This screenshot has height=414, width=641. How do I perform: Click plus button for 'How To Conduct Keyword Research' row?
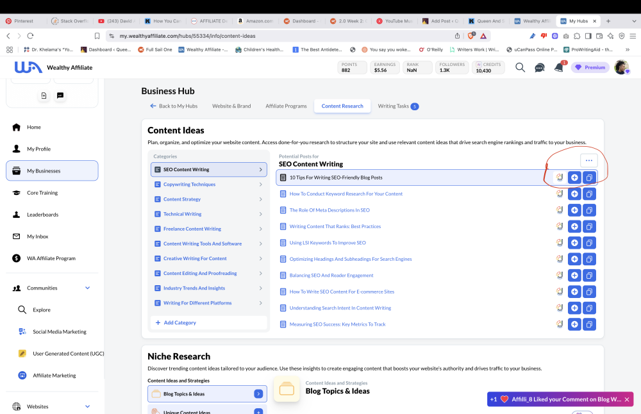coord(574,194)
